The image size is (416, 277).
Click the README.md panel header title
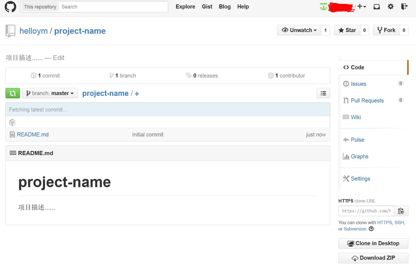36,153
